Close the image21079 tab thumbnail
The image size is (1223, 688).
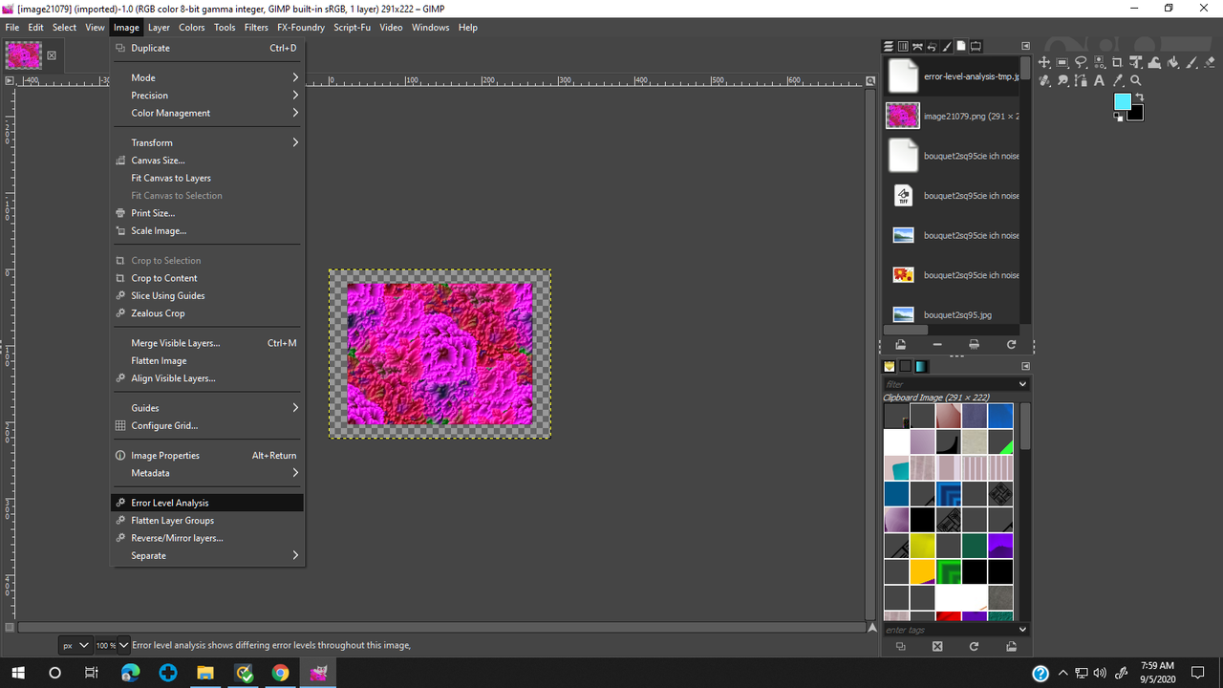tap(52, 55)
